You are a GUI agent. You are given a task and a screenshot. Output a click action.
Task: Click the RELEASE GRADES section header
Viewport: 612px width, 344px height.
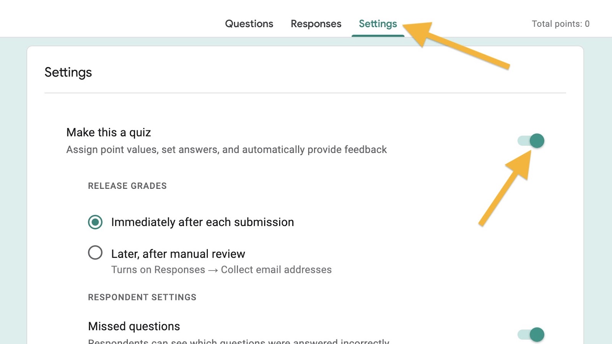tap(127, 186)
